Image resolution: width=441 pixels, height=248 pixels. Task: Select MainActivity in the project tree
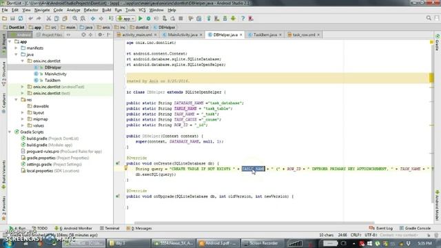pyautogui.click(x=55, y=74)
